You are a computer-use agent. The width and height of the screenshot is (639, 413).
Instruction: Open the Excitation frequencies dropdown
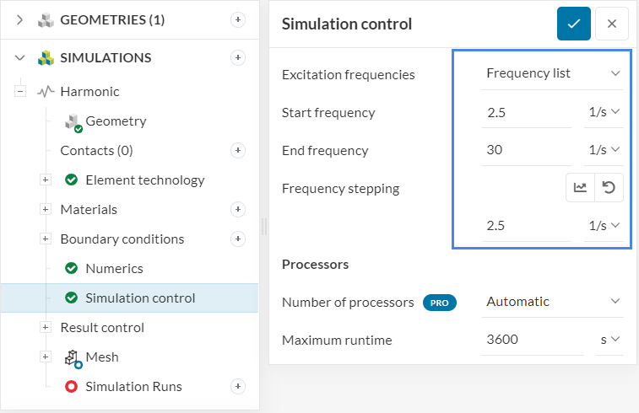pos(553,73)
